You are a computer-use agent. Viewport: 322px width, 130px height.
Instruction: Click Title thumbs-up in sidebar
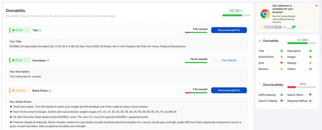pyautogui.click(x=281, y=51)
